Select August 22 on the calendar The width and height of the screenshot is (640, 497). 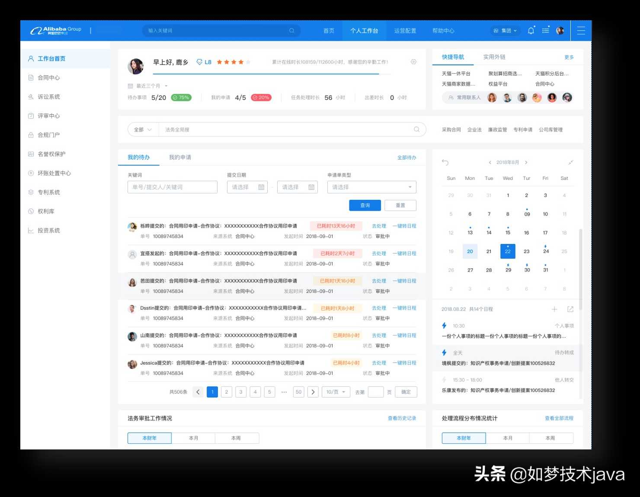(x=508, y=251)
